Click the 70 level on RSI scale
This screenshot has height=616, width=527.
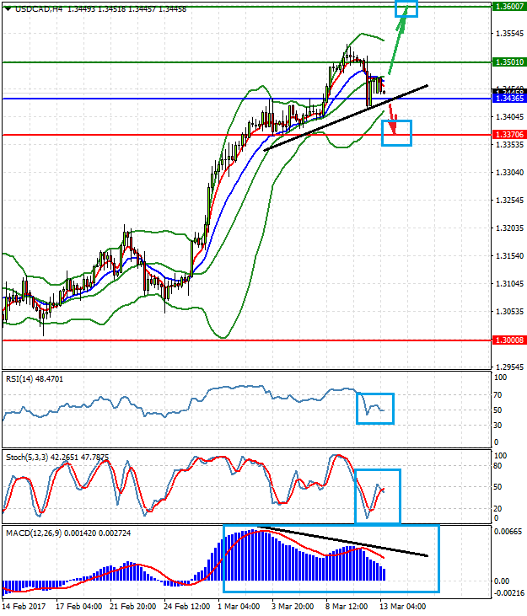[x=498, y=395]
